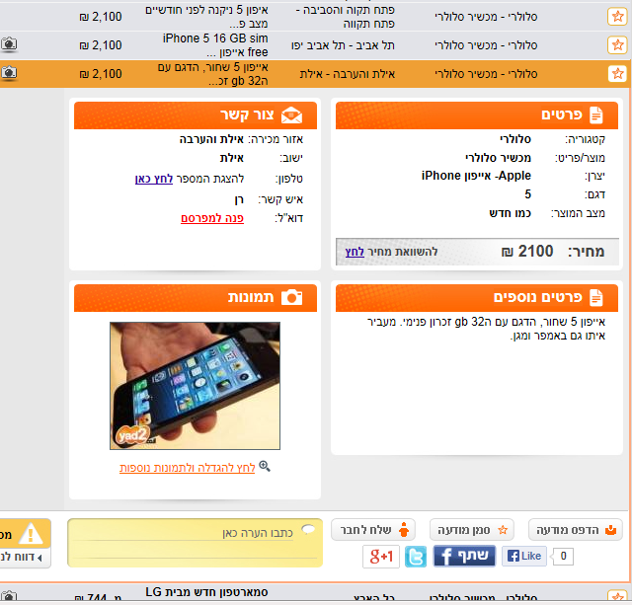Click the camera icon on the orange highlighted row
This screenshot has width=632, height=605.
point(9,73)
